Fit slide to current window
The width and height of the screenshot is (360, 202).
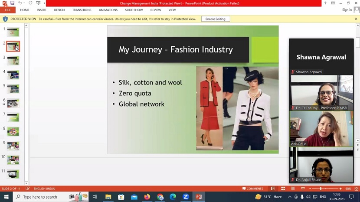[x=356, y=189]
